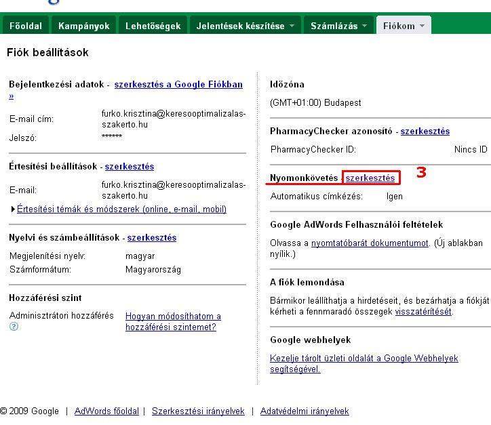
Task: Click szerkesztés link next to Nyomonkövetés
Action: tap(370, 178)
